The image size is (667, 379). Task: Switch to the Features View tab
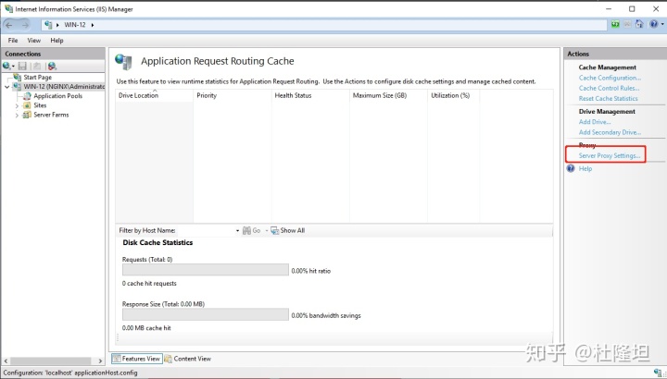point(137,359)
